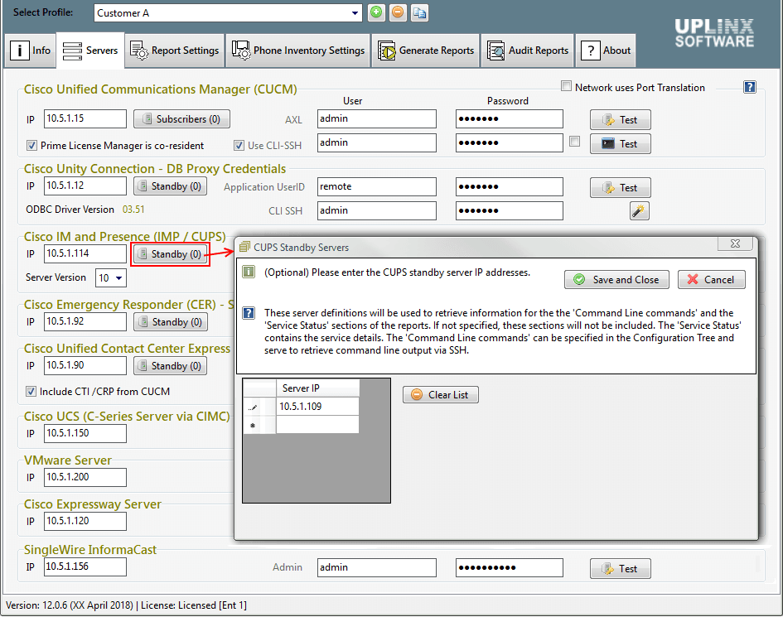Edit Contact Center Express IP 10.5.1.90
783x617 pixels.
pyautogui.click(x=85, y=365)
